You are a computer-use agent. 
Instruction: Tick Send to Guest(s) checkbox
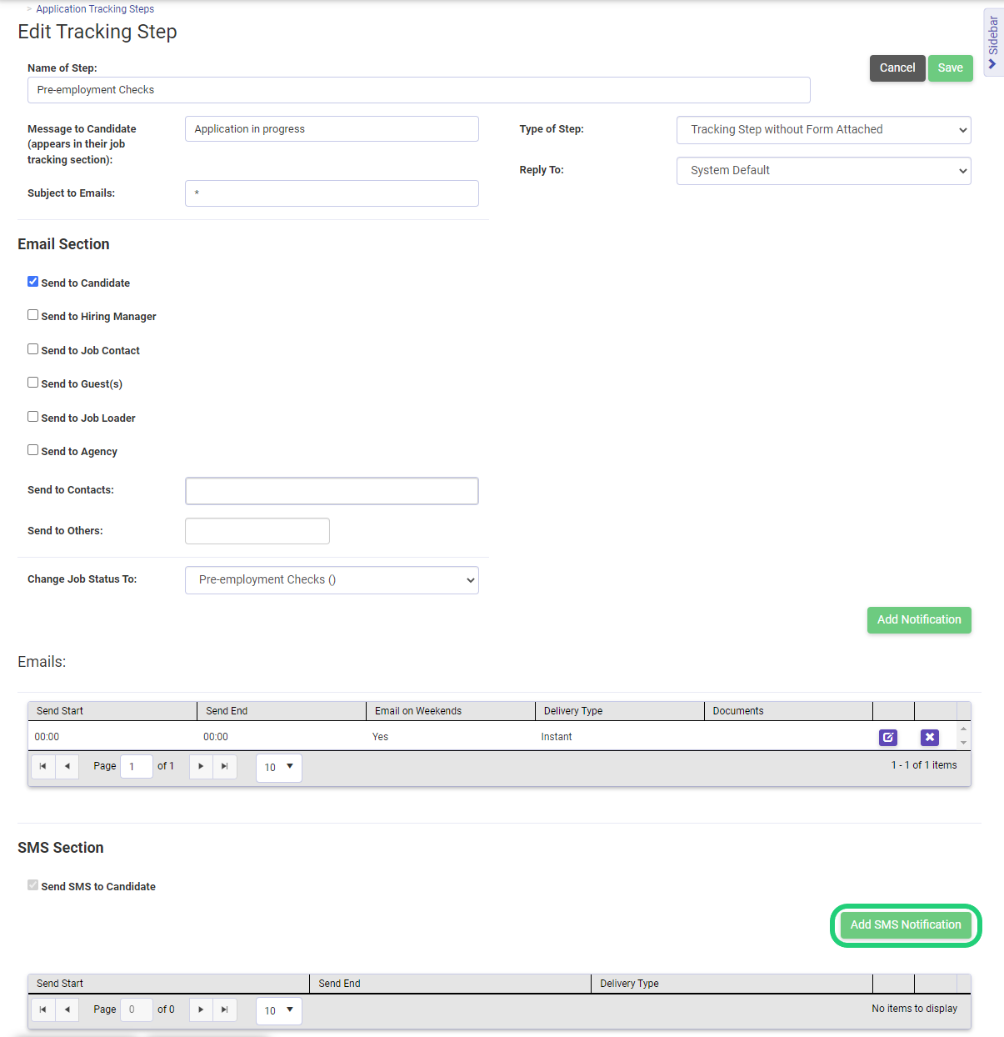click(33, 383)
